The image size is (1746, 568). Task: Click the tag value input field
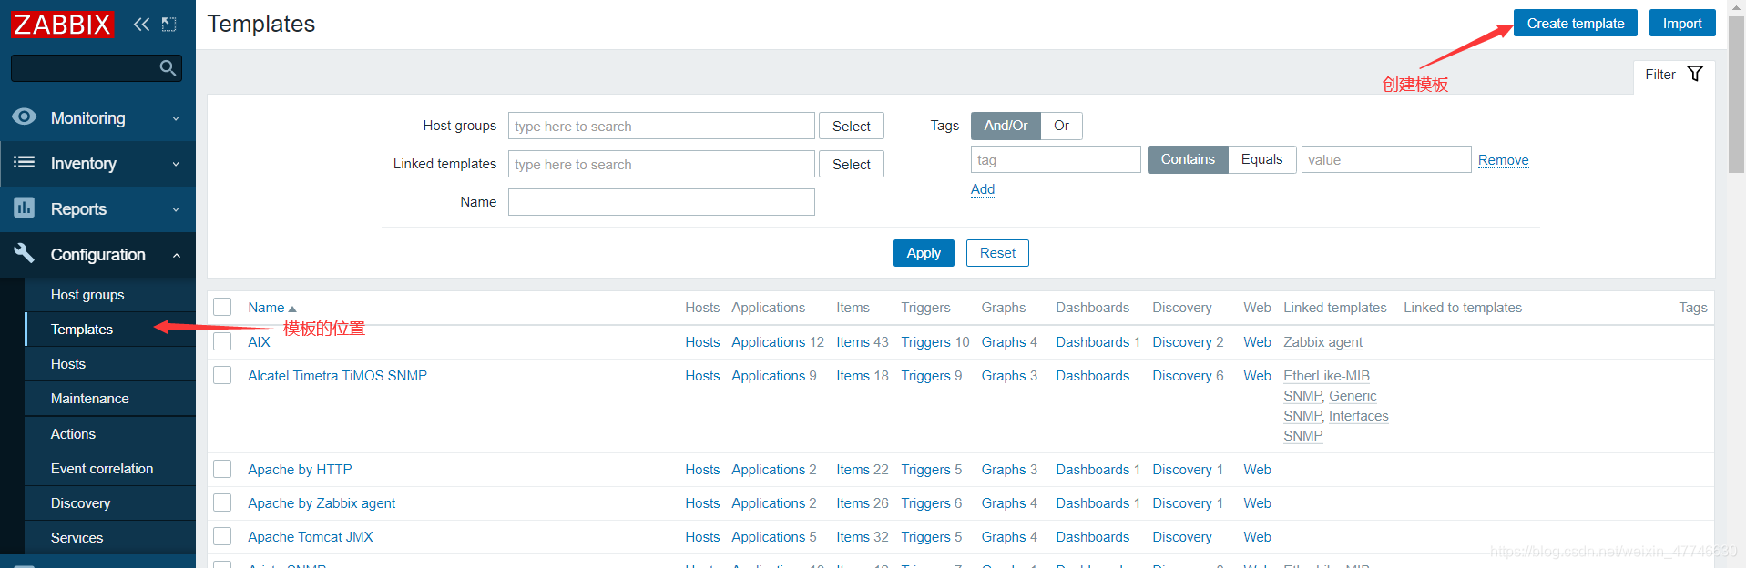[x=1386, y=159]
